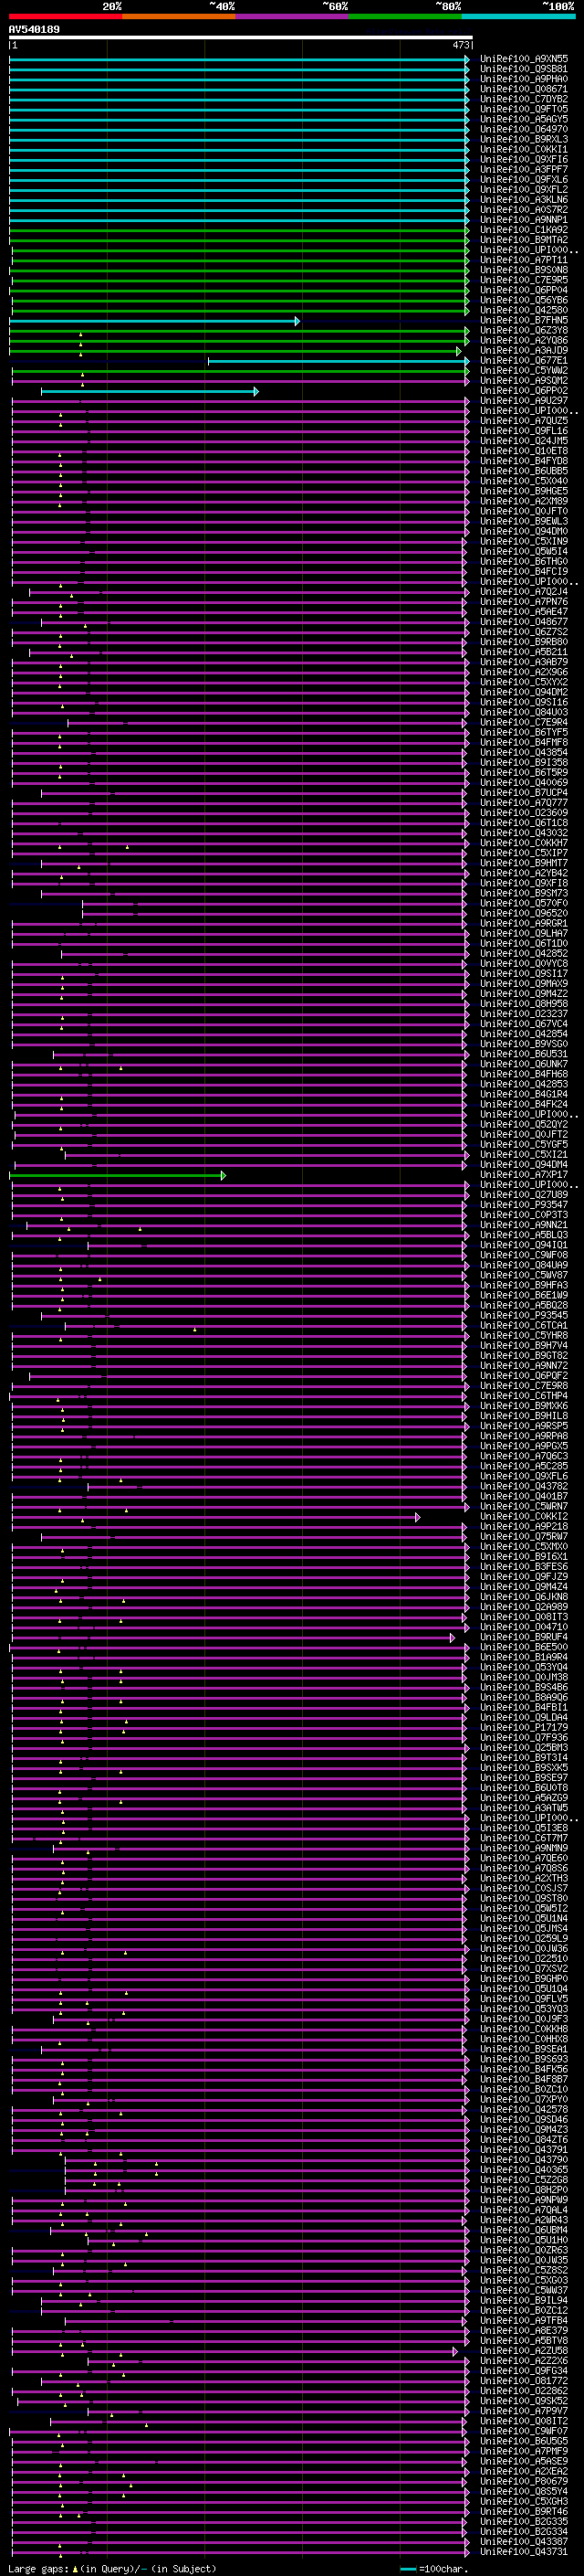Select the UniRef100_C1KA92 label
Screen dimensions: 584x2576
(524, 230)
